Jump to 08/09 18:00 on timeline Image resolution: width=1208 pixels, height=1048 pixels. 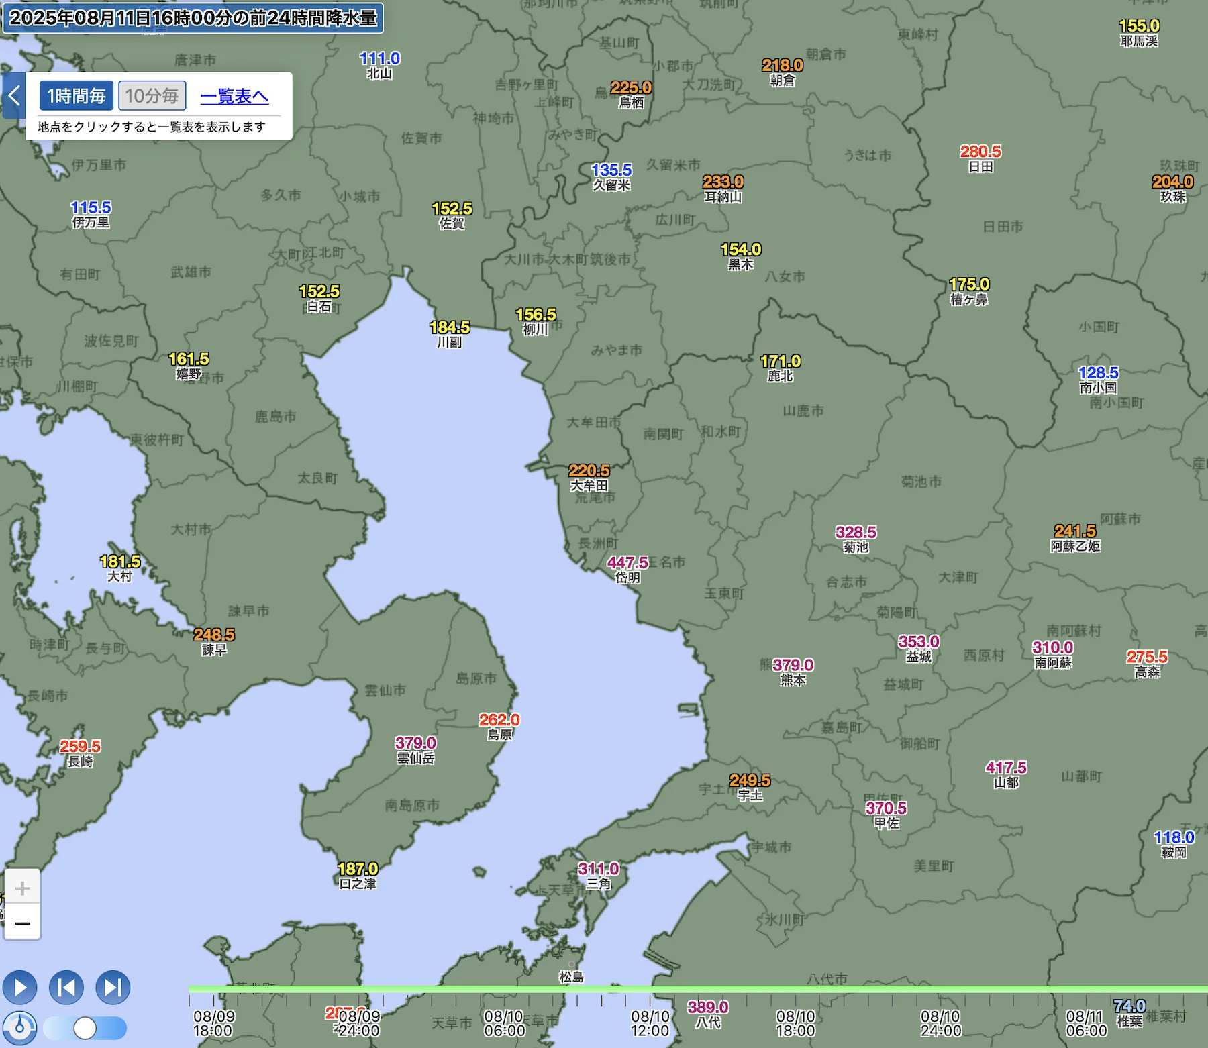click(213, 1024)
